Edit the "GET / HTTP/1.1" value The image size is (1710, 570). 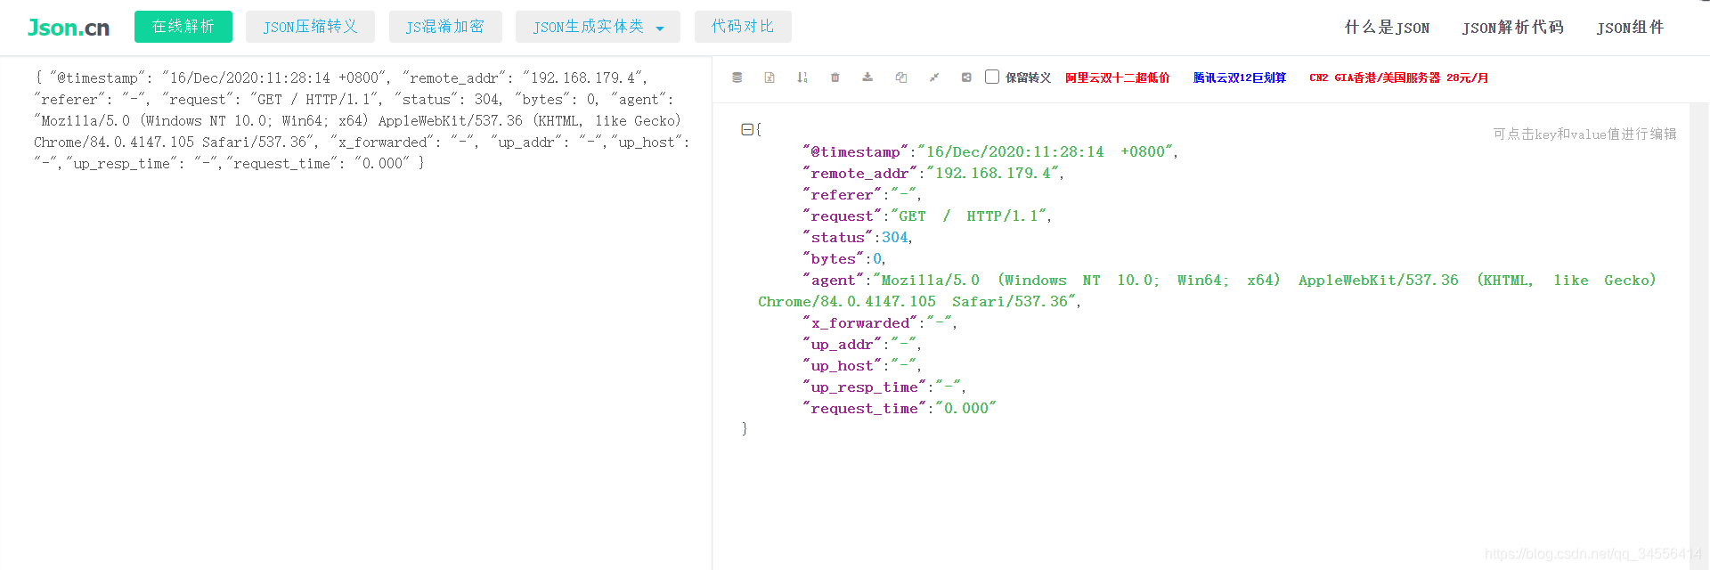969,216
